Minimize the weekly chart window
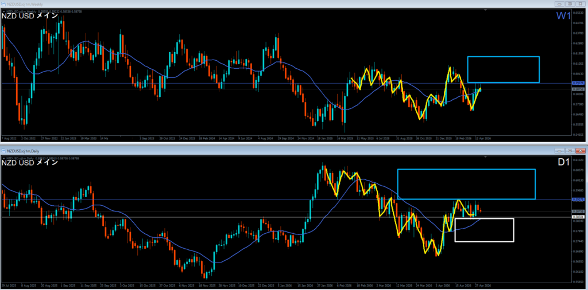The image size is (588, 290). tap(558, 5)
